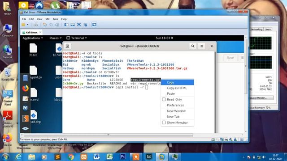Click the highlighted requirements.txt text
This screenshot has height=161, width=287.
[x=146, y=80]
